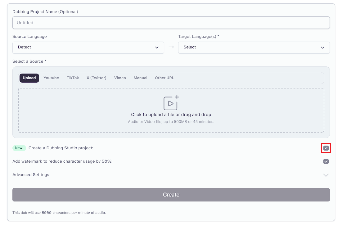This screenshot has height=226, width=342.
Task: Switch to the TikTok source tab
Action: [x=73, y=78]
